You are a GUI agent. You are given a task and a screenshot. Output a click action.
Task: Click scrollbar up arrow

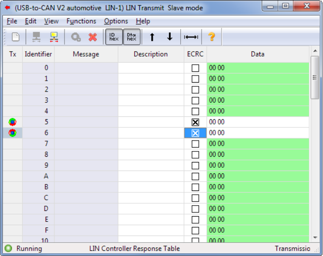315,51
